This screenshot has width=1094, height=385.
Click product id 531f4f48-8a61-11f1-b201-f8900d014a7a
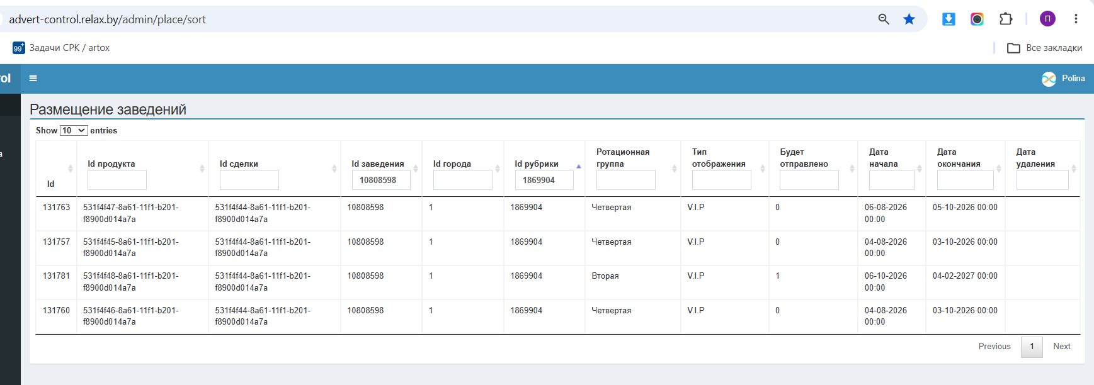[x=131, y=282]
